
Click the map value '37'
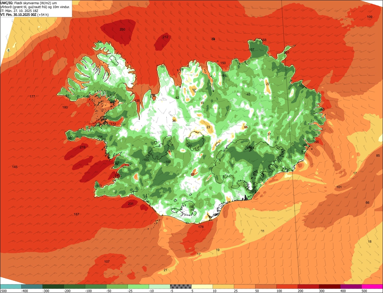click(269, 134)
